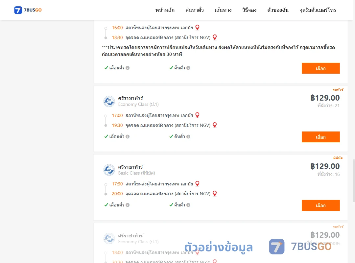The width and height of the screenshot is (355, 263).
Task: Click map pin for 17:00 departure station
Action: (x=198, y=115)
